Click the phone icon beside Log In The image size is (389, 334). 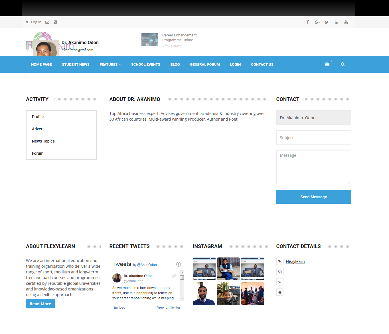pyautogui.click(x=55, y=22)
